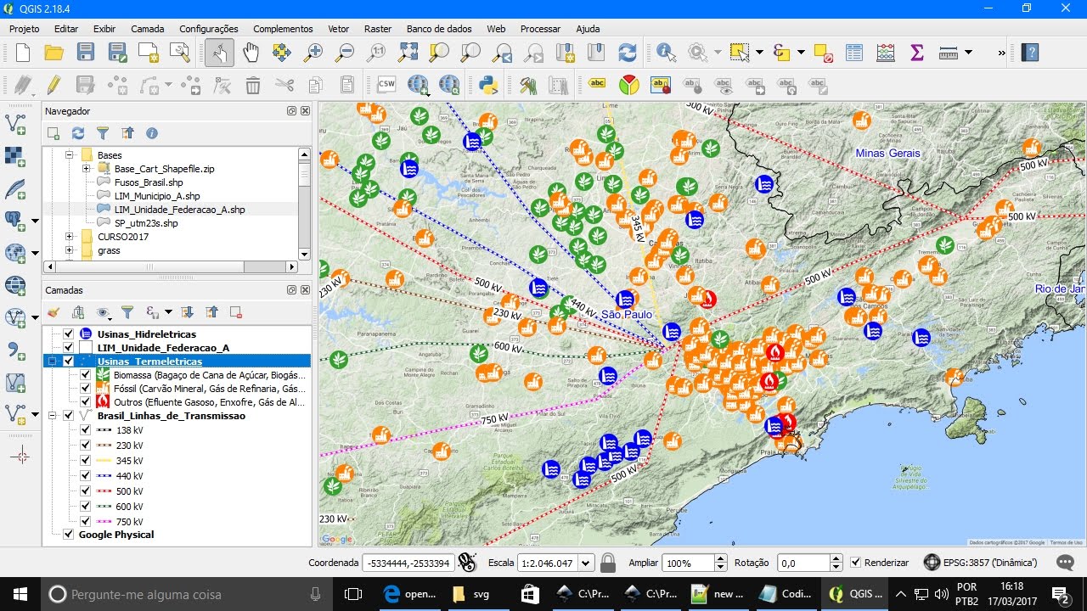Open layer styling brush in Camadas
Viewport: 1087px width, 611px height.
[54, 312]
